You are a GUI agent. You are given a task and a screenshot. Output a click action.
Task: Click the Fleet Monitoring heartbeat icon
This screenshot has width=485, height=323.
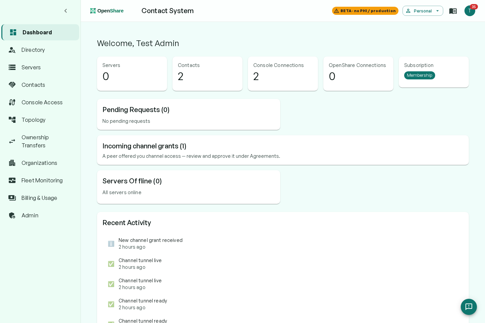point(12,180)
